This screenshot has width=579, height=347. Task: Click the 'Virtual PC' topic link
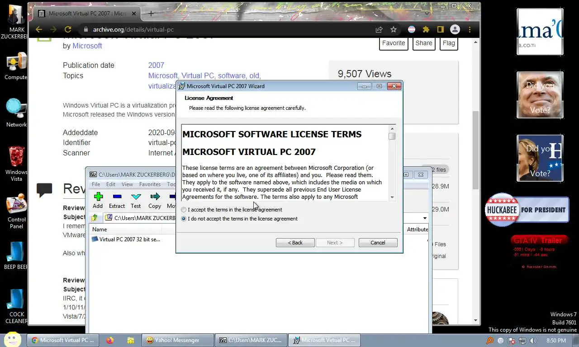tap(198, 75)
